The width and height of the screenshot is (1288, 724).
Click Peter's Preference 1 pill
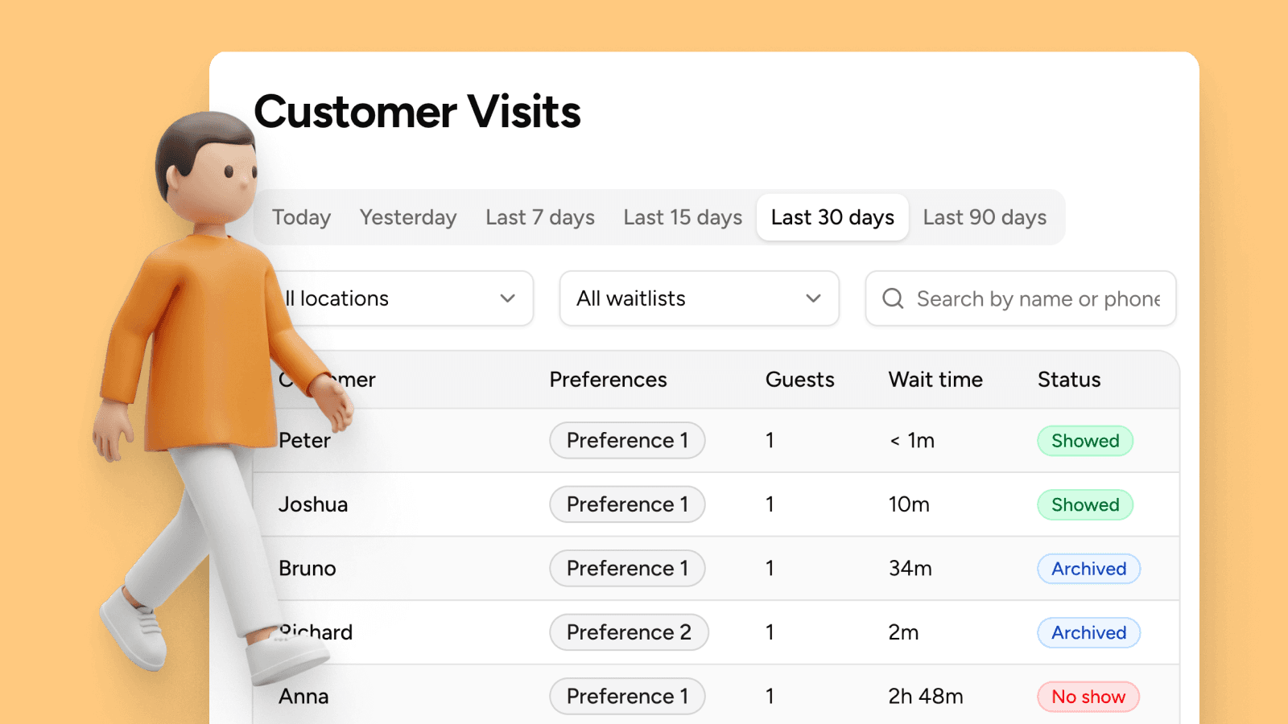[x=627, y=440]
